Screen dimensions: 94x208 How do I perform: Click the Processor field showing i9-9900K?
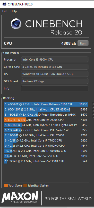tap(55, 60)
